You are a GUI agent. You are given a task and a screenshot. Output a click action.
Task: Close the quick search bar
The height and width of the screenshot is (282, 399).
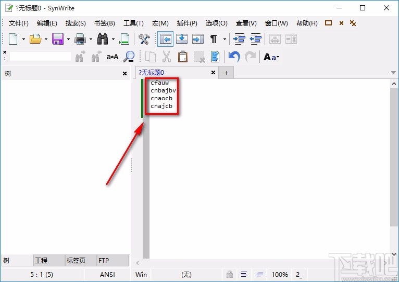(5, 52)
